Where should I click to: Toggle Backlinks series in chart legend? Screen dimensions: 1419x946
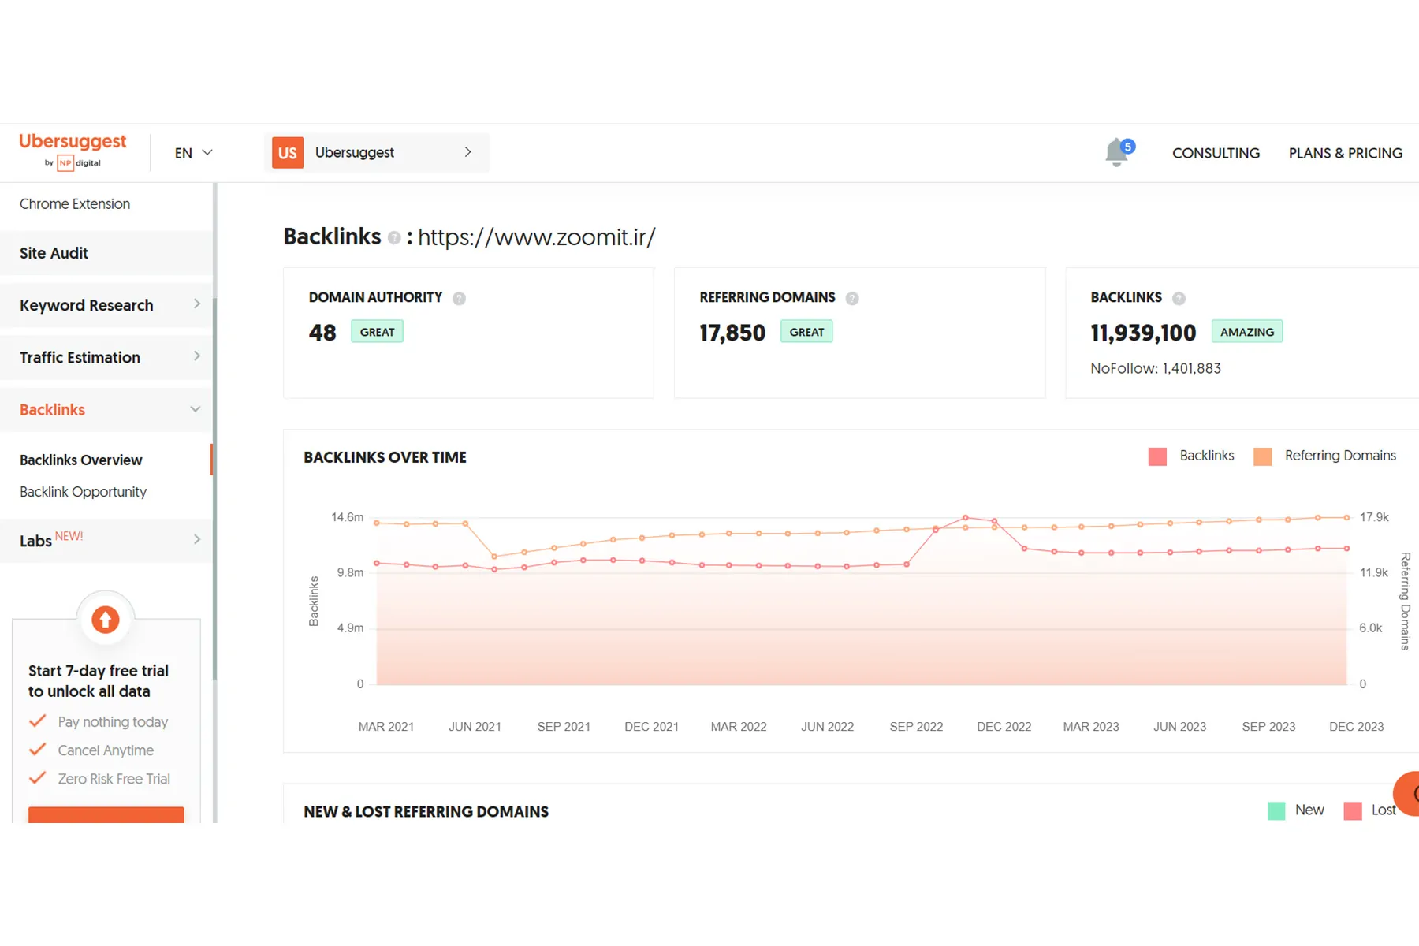click(1191, 456)
